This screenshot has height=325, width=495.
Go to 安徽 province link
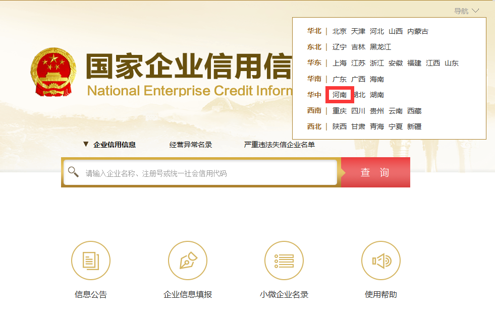tap(396, 63)
